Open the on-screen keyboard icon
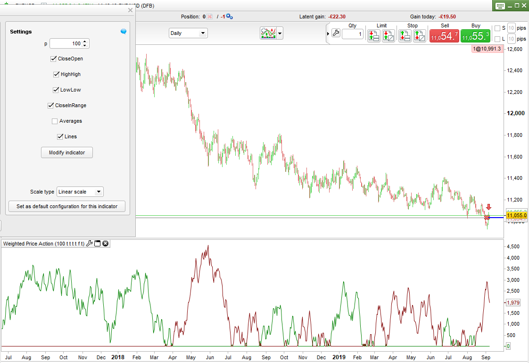Viewport: 529px width, 363px height. (x=500, y=6)
